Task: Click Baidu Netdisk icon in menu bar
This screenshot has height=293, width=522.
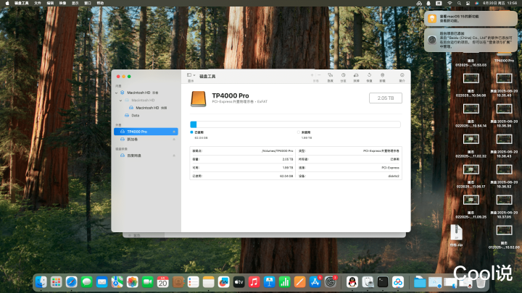Action: click(x=419, y=3)
